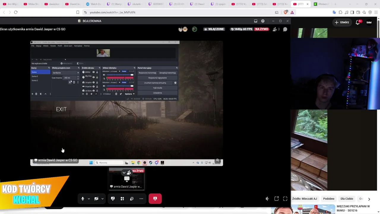Open microphone options dropdown arrow
Viewport: 380px width, 214px height.
[89, 199]
